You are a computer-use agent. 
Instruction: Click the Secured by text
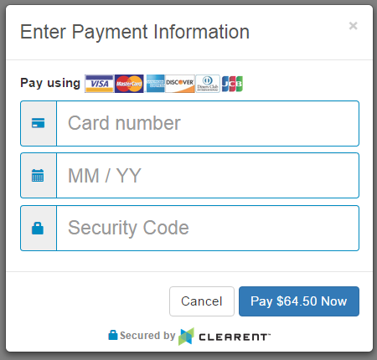pos(147,336)
